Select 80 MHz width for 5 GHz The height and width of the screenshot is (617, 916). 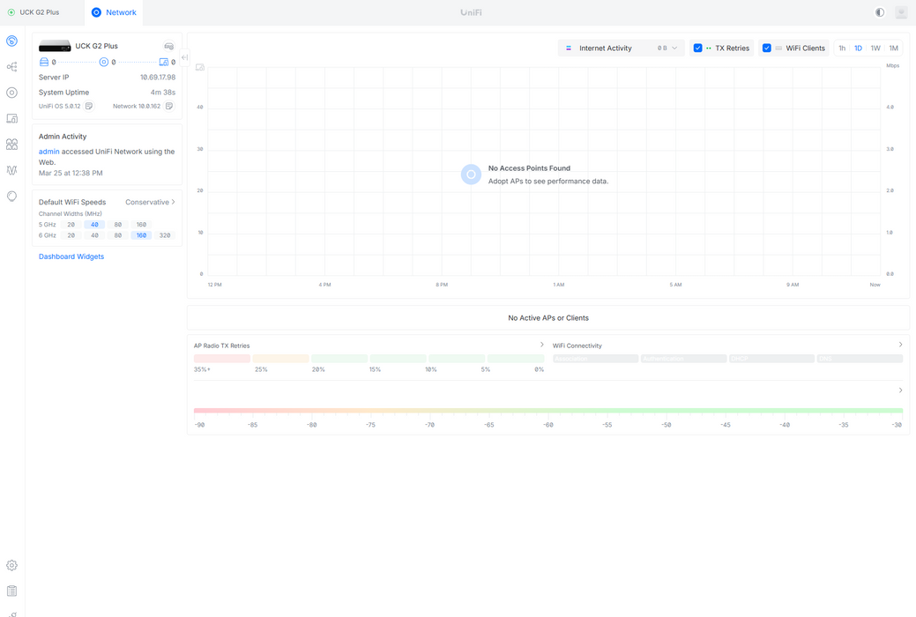118,225
